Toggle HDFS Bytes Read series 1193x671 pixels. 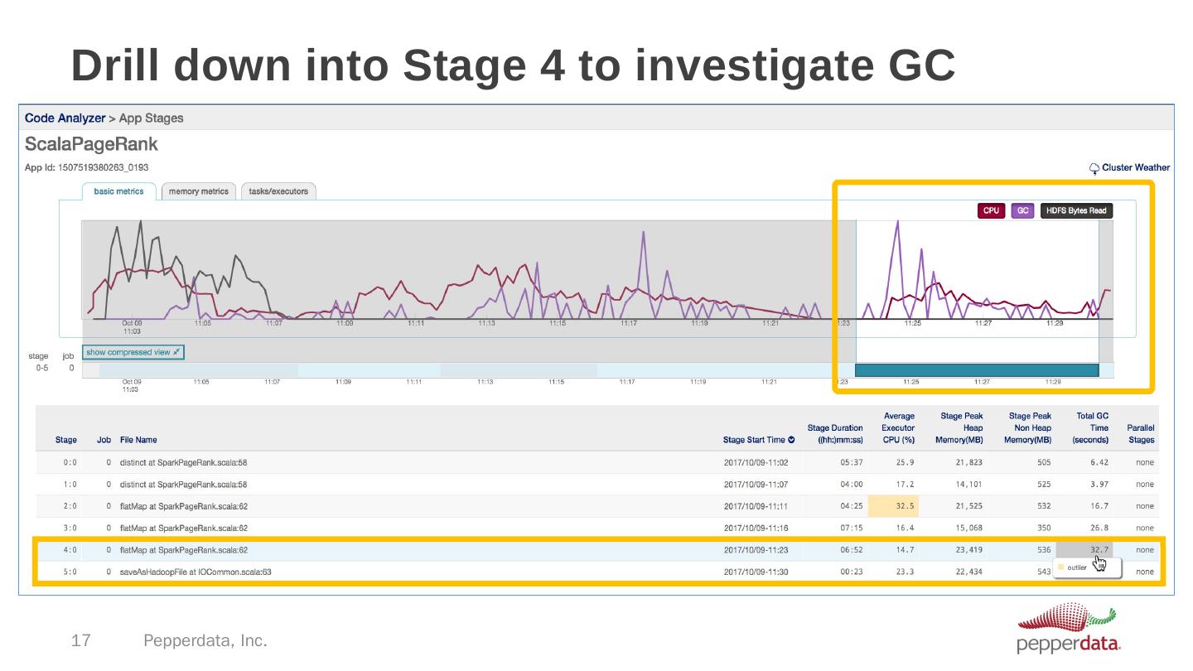(x=1076, y=210)
